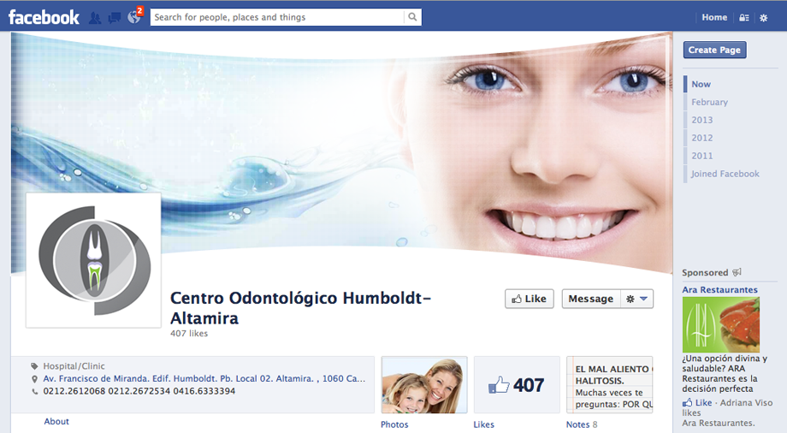Click the search magnifier button

tap(412, 17)
